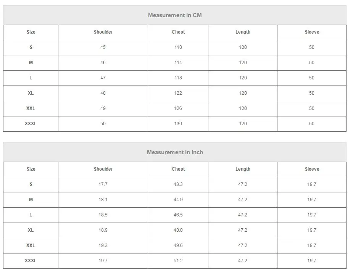353x276 pixels.
Task: Select the XL size label in Inch table
Action: [31, 230]
